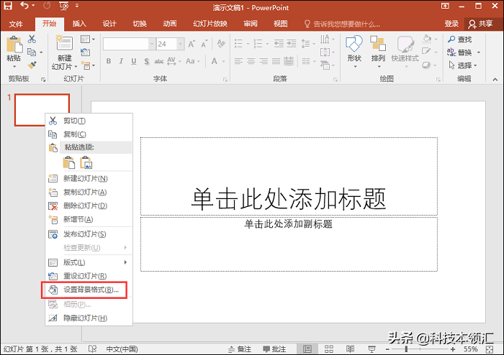Click the Arrange icon

[x=378, y=44]
